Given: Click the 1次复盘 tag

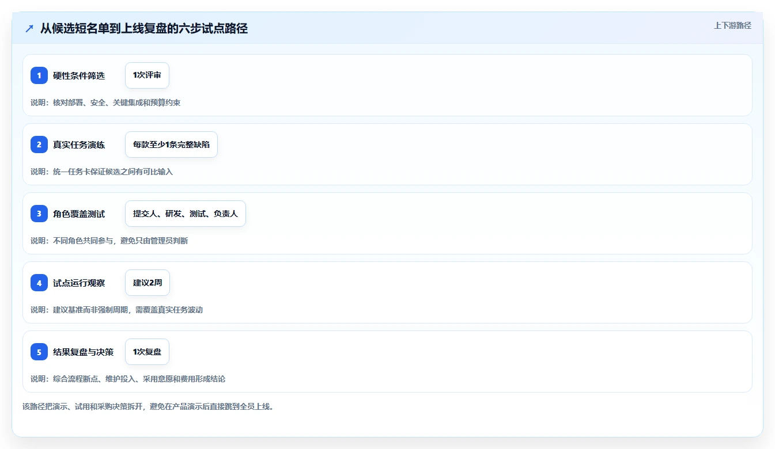Looking at the screenshot, I should pyautogui.click(x=147, y=352).
